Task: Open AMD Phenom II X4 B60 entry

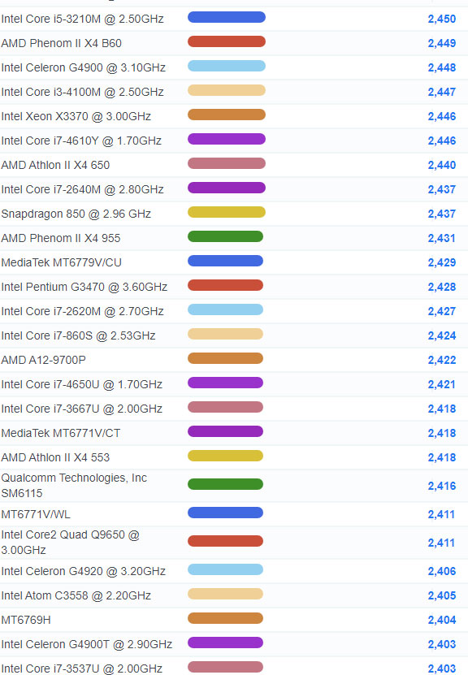Action: coord(61,44)
